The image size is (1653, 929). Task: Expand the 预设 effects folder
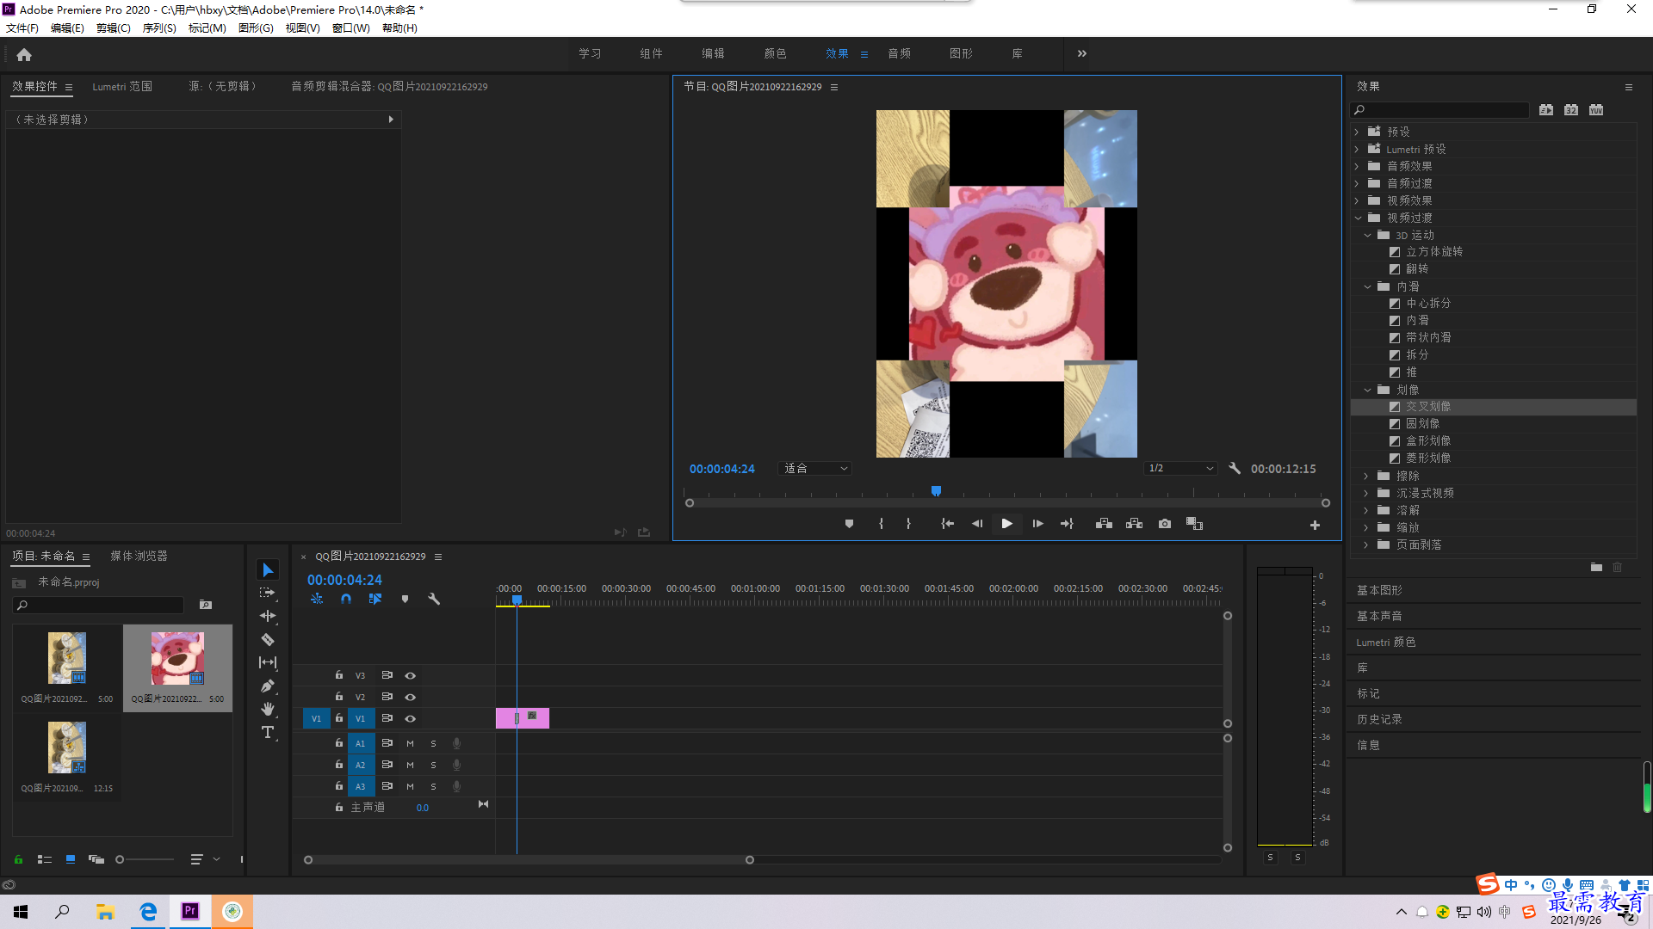click(1357, 132)
